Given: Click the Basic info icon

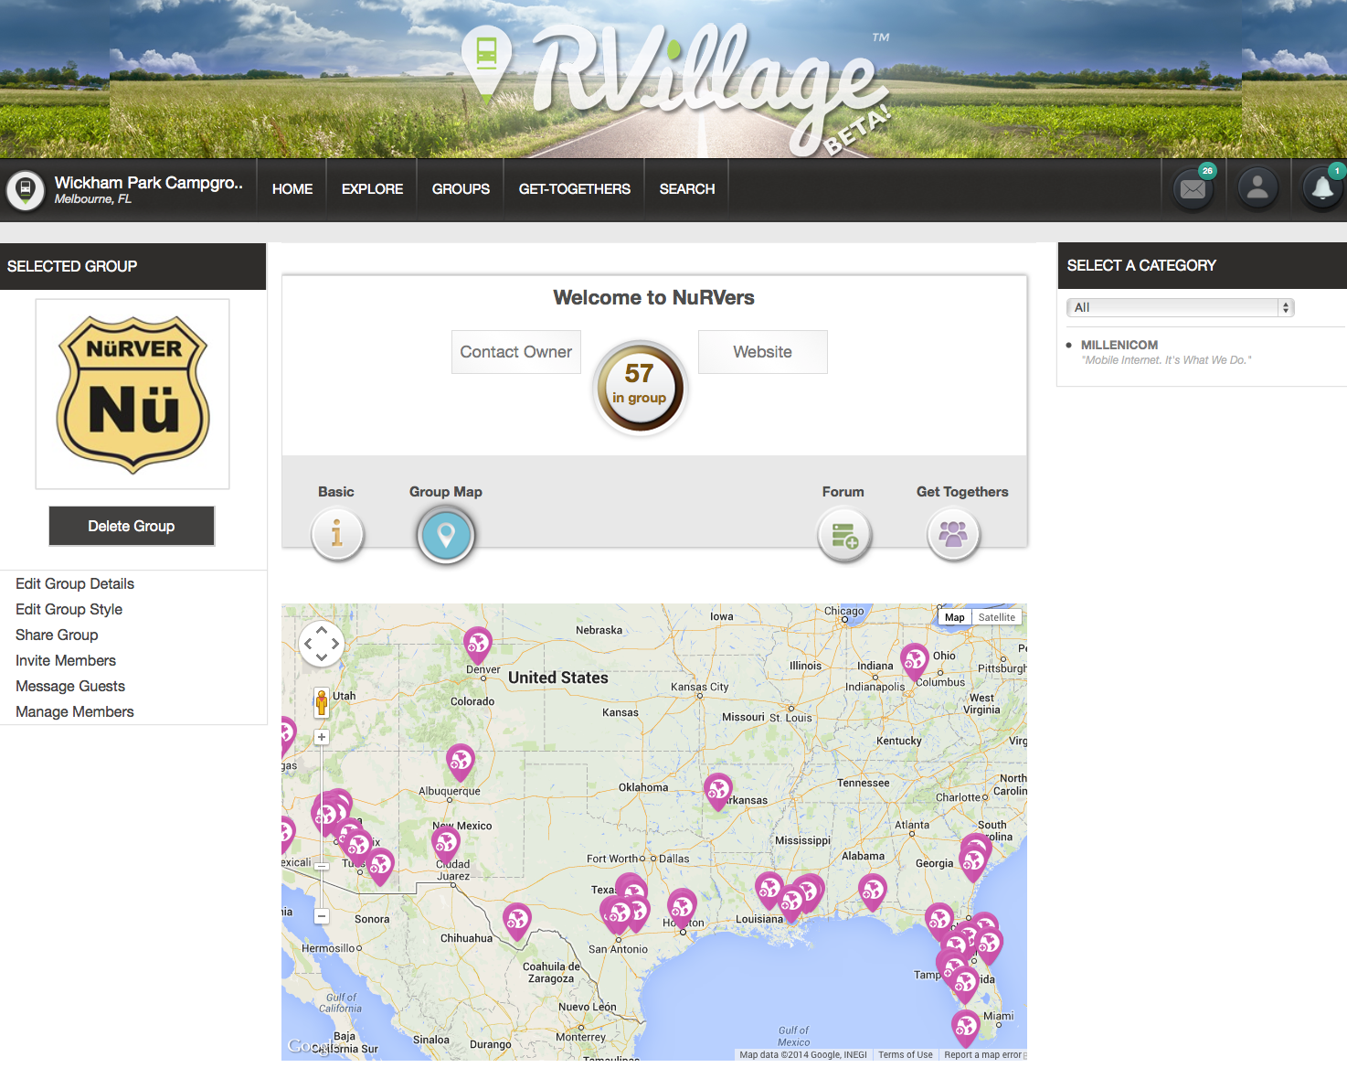Looking at the screenshot, I should (x=337, y=534).
